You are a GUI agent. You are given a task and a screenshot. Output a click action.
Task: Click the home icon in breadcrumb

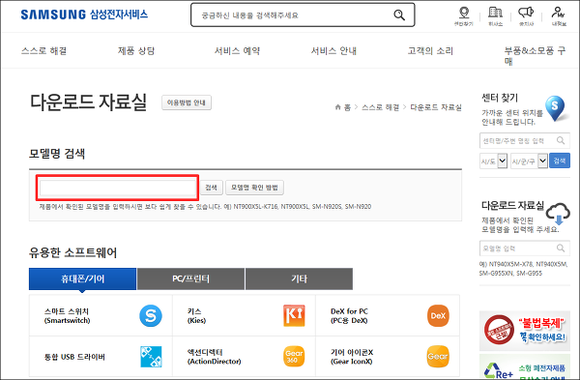[337, 107]
